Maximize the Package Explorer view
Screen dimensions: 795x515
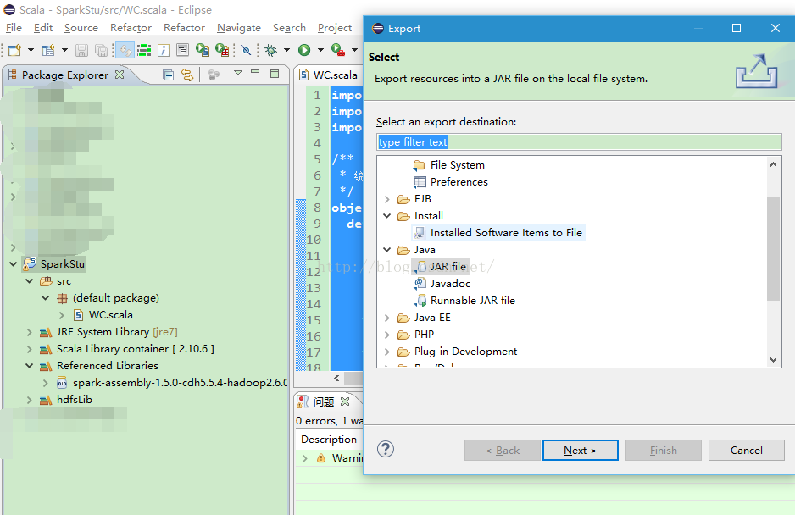(x=275, y=74)
